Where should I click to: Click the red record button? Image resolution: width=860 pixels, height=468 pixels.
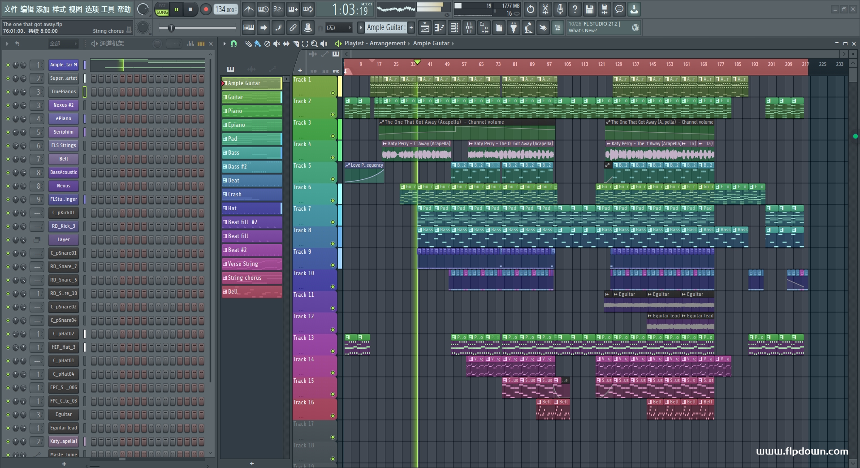[206, 9]
